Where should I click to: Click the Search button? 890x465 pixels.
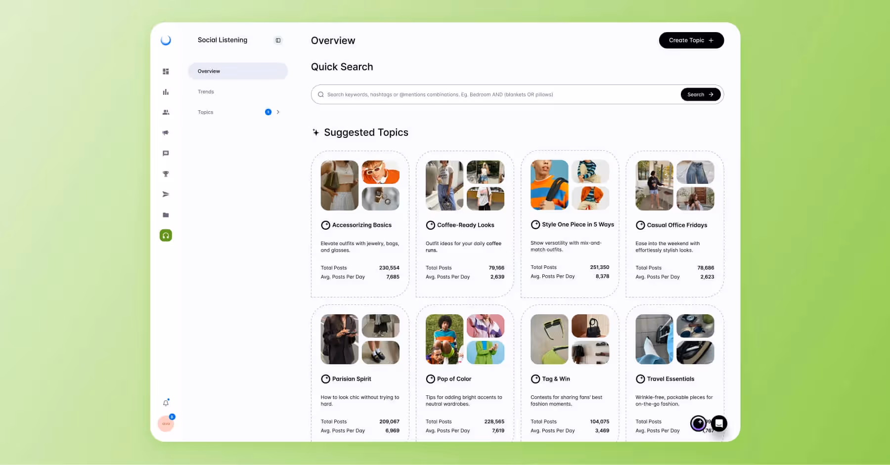[x=700, y=94]
